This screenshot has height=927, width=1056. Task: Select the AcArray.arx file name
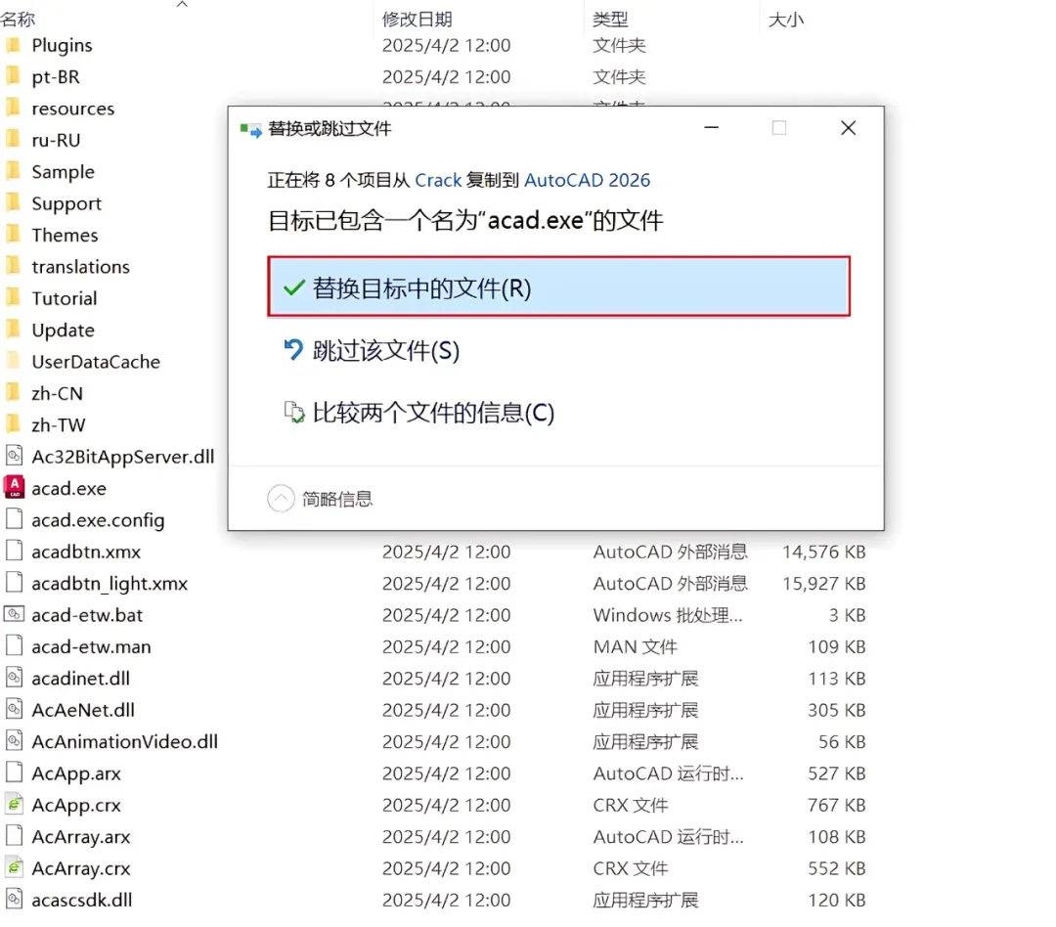pyautogui.click(x=81, y=837)
